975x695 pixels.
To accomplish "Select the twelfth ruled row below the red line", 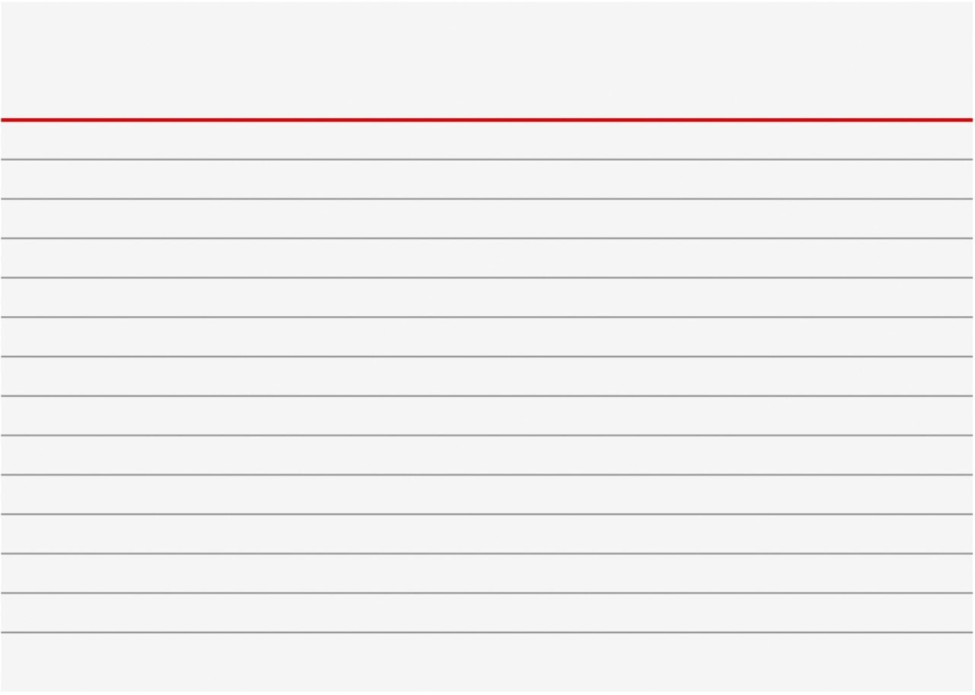I will coord(487,574).
